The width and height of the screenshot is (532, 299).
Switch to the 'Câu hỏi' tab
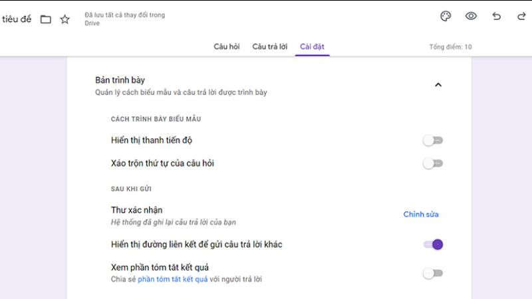[x=226, y=47]
